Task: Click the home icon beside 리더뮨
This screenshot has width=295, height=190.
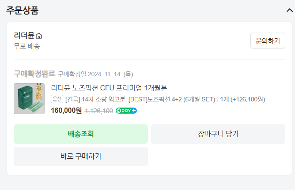Action: [x=39, y=36]
